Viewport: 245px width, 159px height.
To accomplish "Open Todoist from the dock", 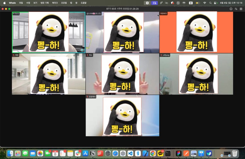I will click(x=100, y=154).
